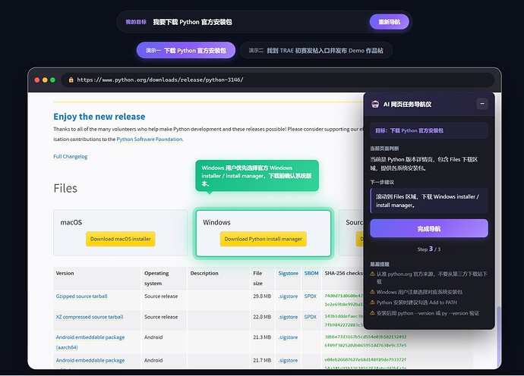Click the Step 3 / 3 indicator

[x=429, y=249]
